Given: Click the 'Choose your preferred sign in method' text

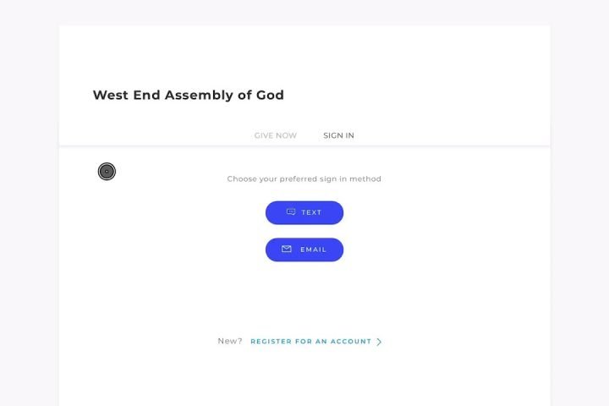Looking at the screenshot, I should (304, 179).
